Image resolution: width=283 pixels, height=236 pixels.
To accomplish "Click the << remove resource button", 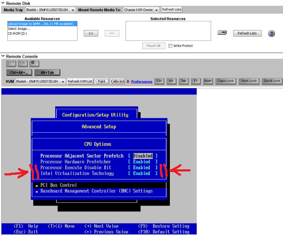I will coord(112,33).
